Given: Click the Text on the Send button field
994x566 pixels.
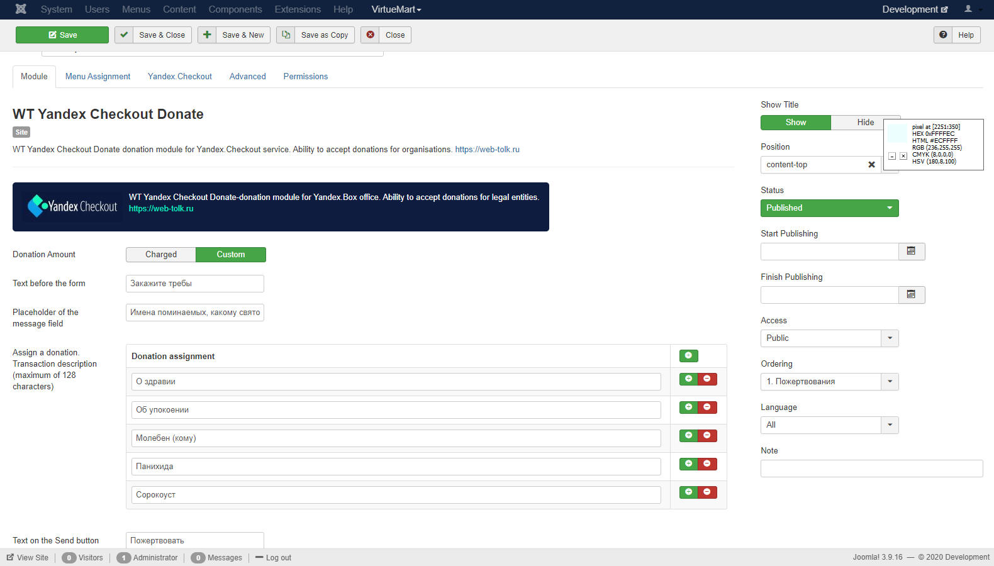Looking at the screenshot, I should coord(195,540).
